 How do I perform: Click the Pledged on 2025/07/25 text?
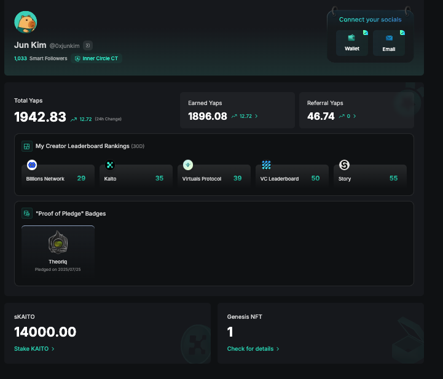tap(58, 270)
